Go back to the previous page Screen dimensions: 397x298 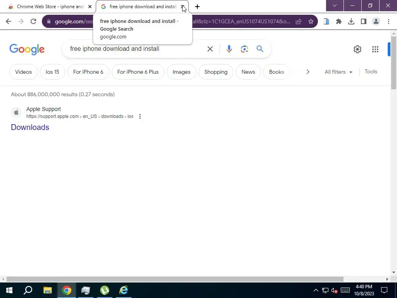(9, 22)
